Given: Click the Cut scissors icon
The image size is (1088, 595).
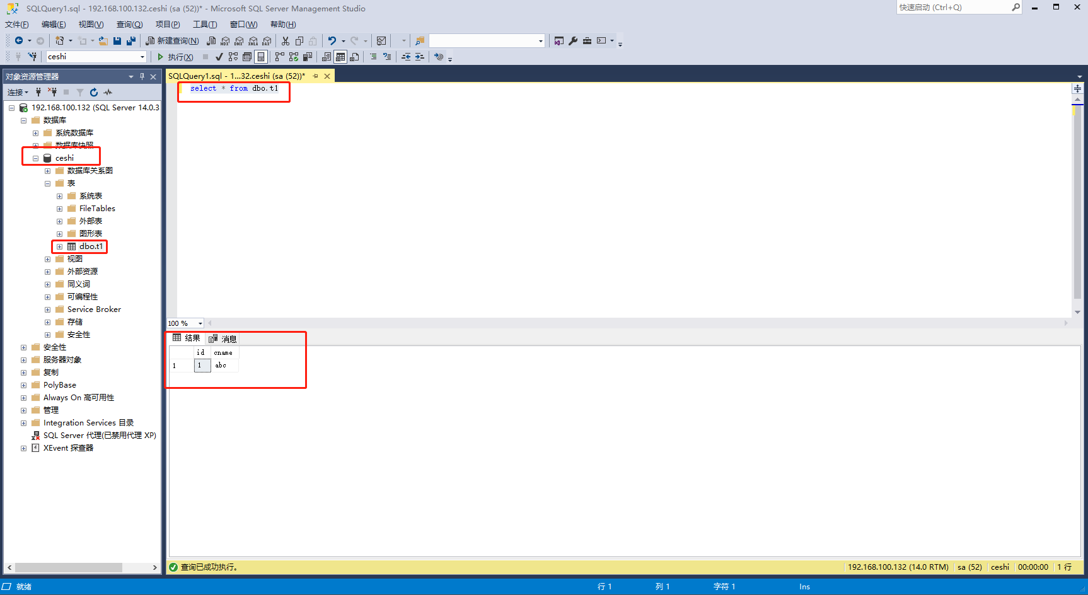Looking at the screenshot, I should pos(286,40).
